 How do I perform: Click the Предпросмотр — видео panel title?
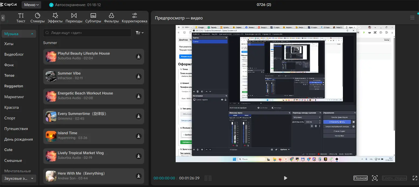(179, 18)
